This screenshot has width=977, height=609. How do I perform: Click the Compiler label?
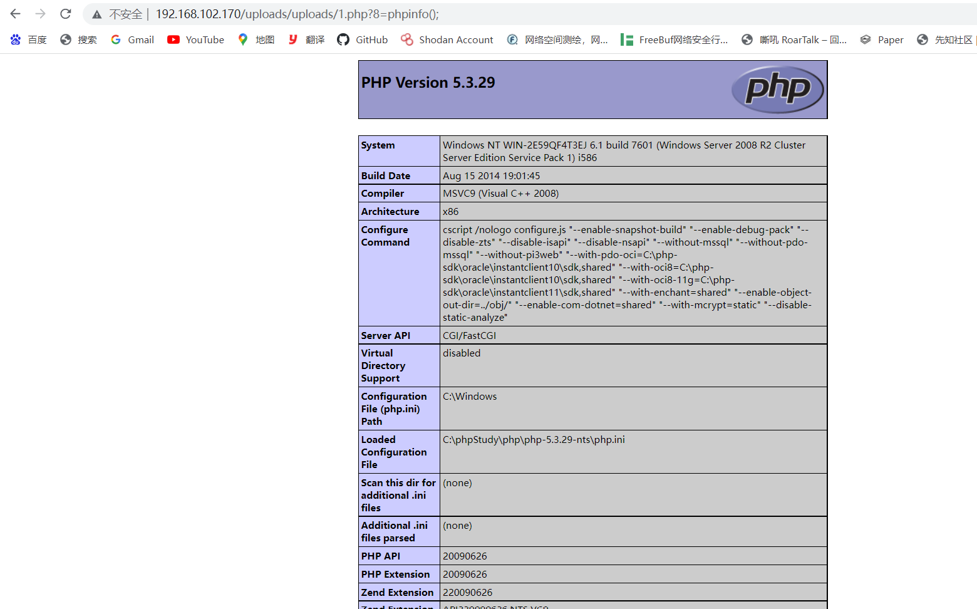point(383,193)
